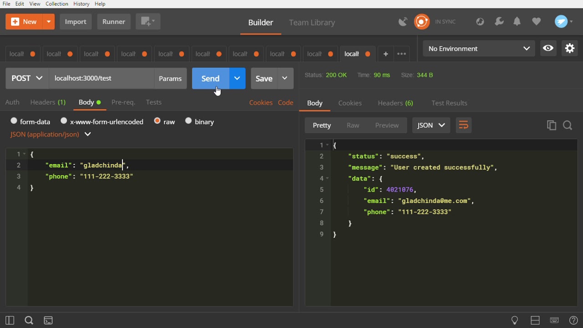Open the request Tests tab
Viewport: 583px width, 328px height.
click(x=154, y=102)
